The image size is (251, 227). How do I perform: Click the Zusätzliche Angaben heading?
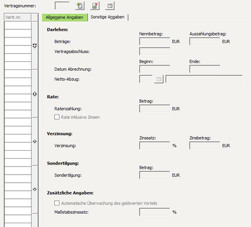(x=70, y=193)
